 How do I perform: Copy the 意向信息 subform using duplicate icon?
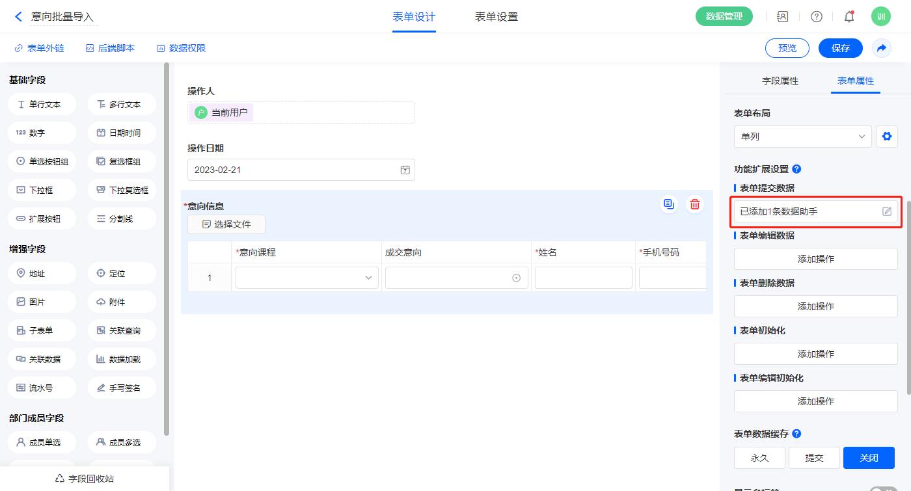(x=668, y=204)
